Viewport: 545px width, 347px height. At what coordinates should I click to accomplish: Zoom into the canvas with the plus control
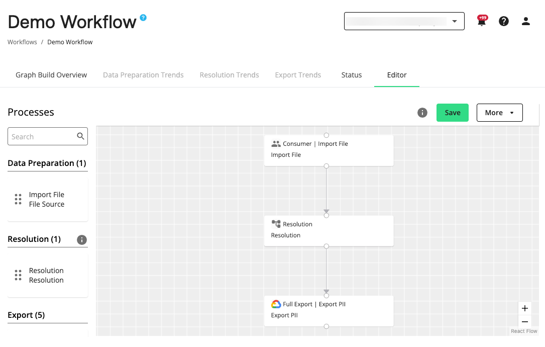point(525,308)
